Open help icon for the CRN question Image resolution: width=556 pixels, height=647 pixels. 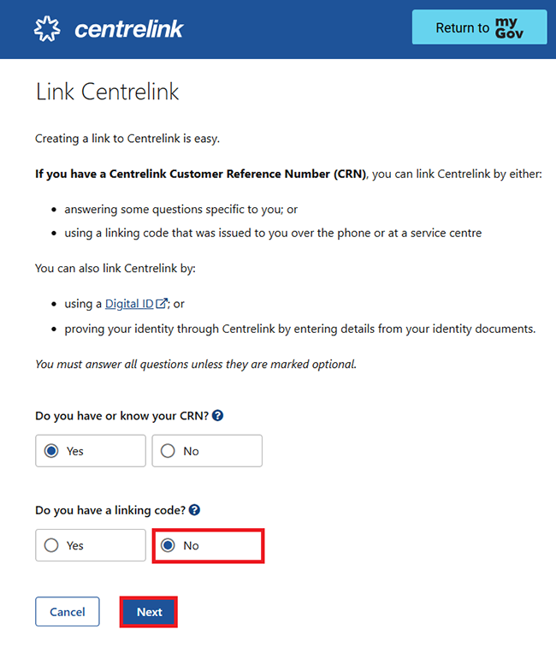click(x=218, y=416)
